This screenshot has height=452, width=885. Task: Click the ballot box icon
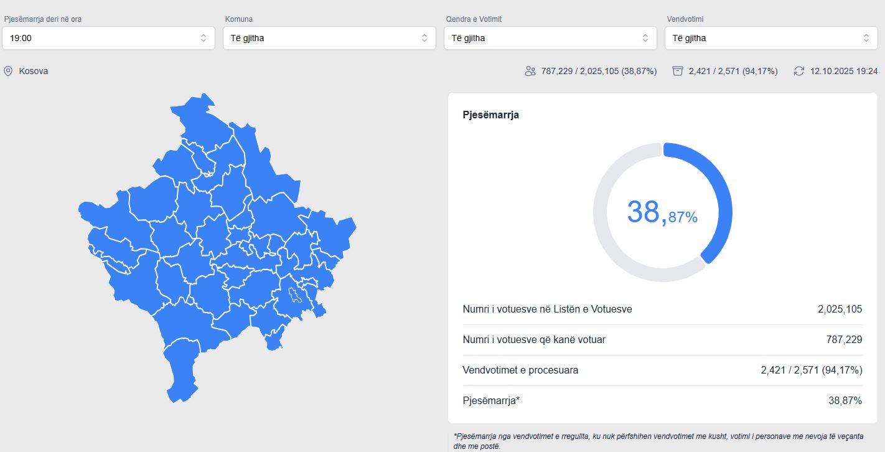pos(678,71)
